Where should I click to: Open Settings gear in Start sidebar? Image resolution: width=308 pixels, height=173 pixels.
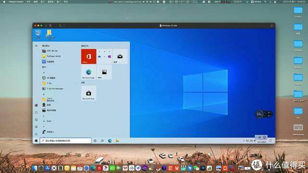point(36,127)
